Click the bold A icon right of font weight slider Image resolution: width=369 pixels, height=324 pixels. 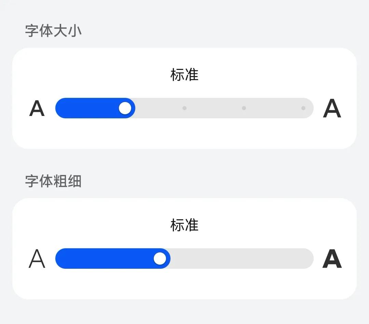point(332,259)
